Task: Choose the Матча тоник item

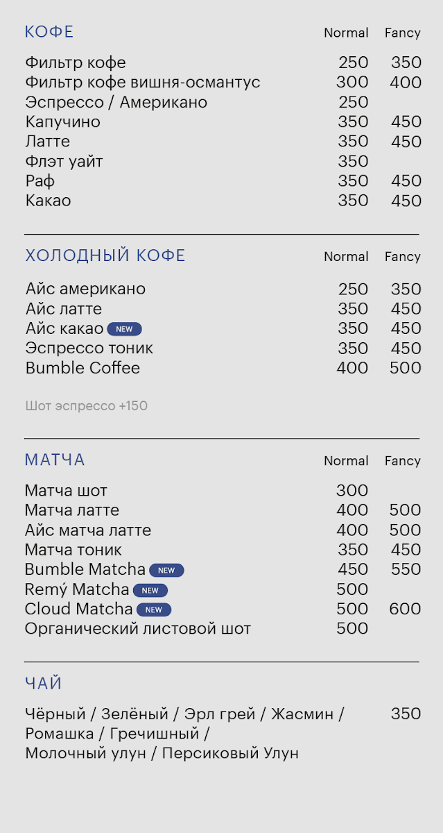Action: tap(73, 550)
